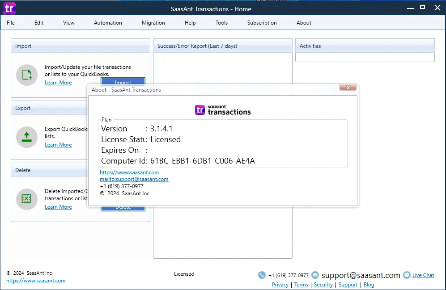Close the About dialog
This screenshot has height=290, width=446.
pos(348,88)
